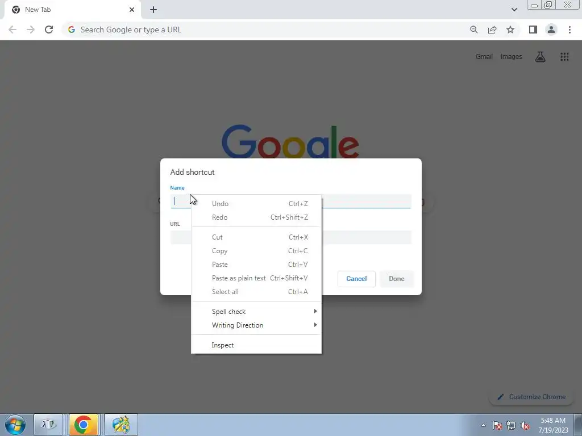Click the muted volume tray icon

coord(525,425)
